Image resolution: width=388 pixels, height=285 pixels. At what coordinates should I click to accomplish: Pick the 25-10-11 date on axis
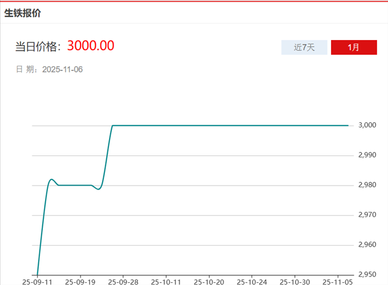[x=166, y=282]
